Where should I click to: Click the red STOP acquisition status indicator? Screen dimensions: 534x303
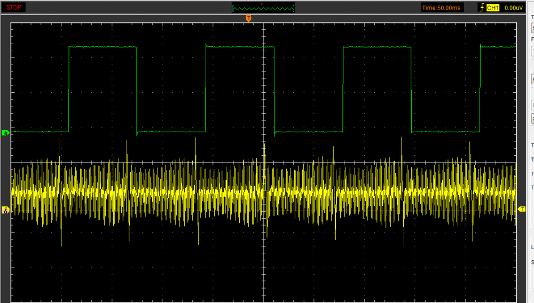(14, 7)
